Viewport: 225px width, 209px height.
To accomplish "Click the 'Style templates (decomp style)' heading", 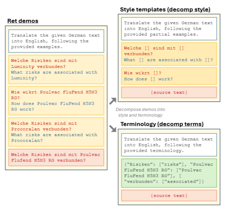I will click(x=165, y=9).
